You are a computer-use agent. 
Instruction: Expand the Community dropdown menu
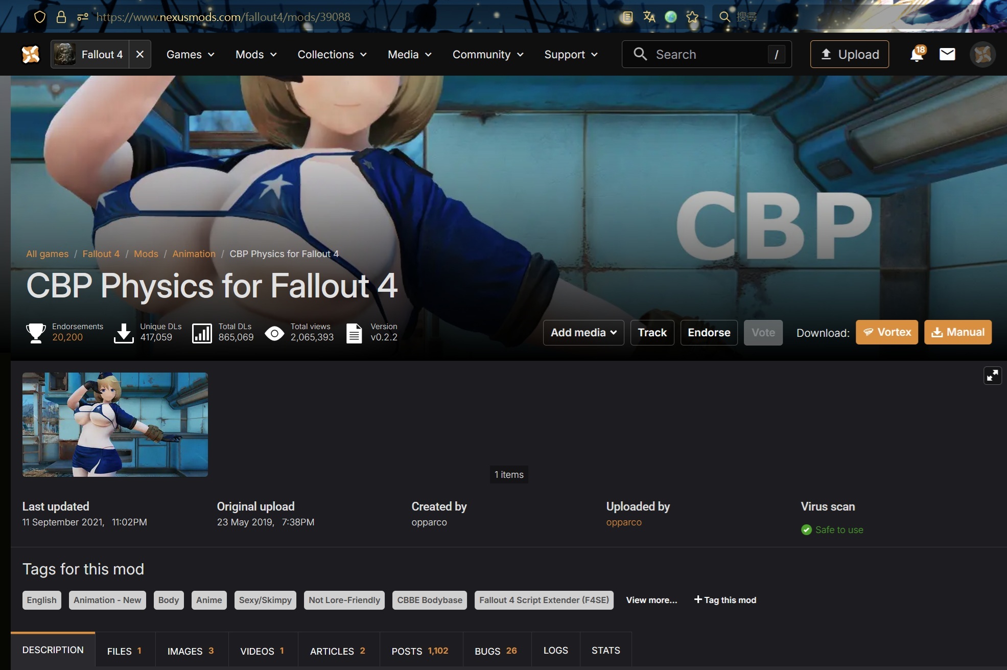click(488, 54)
